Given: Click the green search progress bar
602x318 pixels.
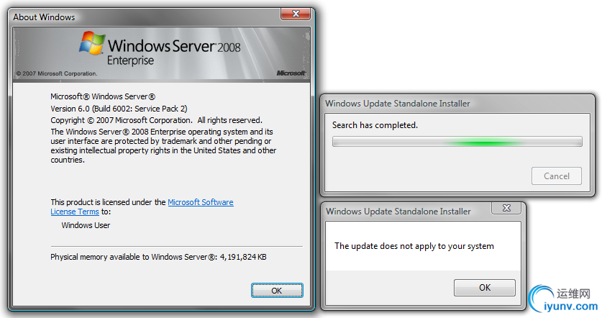Looking at the screenshot, I should 457,142.
